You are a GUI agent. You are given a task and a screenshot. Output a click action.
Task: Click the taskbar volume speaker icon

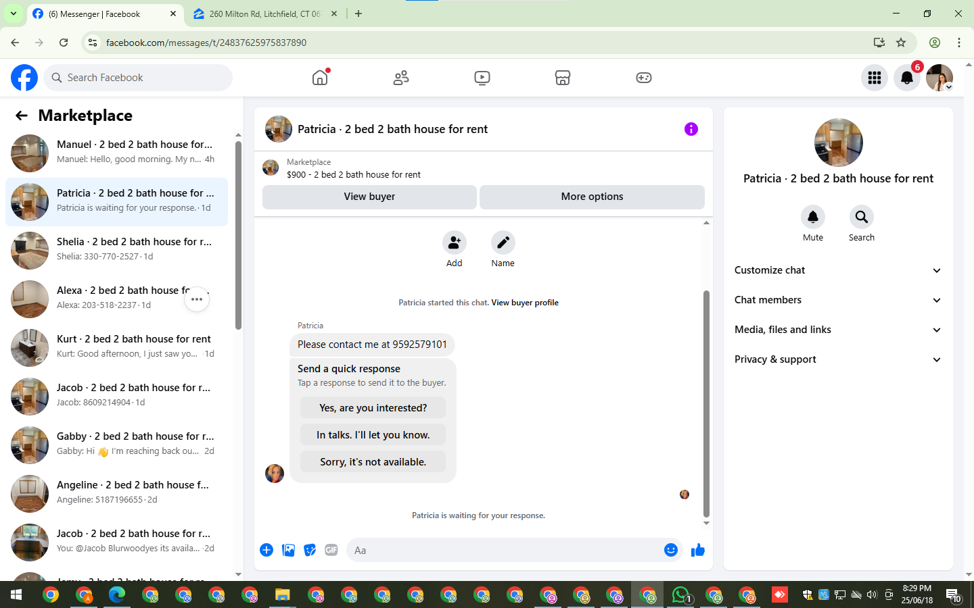872,594
